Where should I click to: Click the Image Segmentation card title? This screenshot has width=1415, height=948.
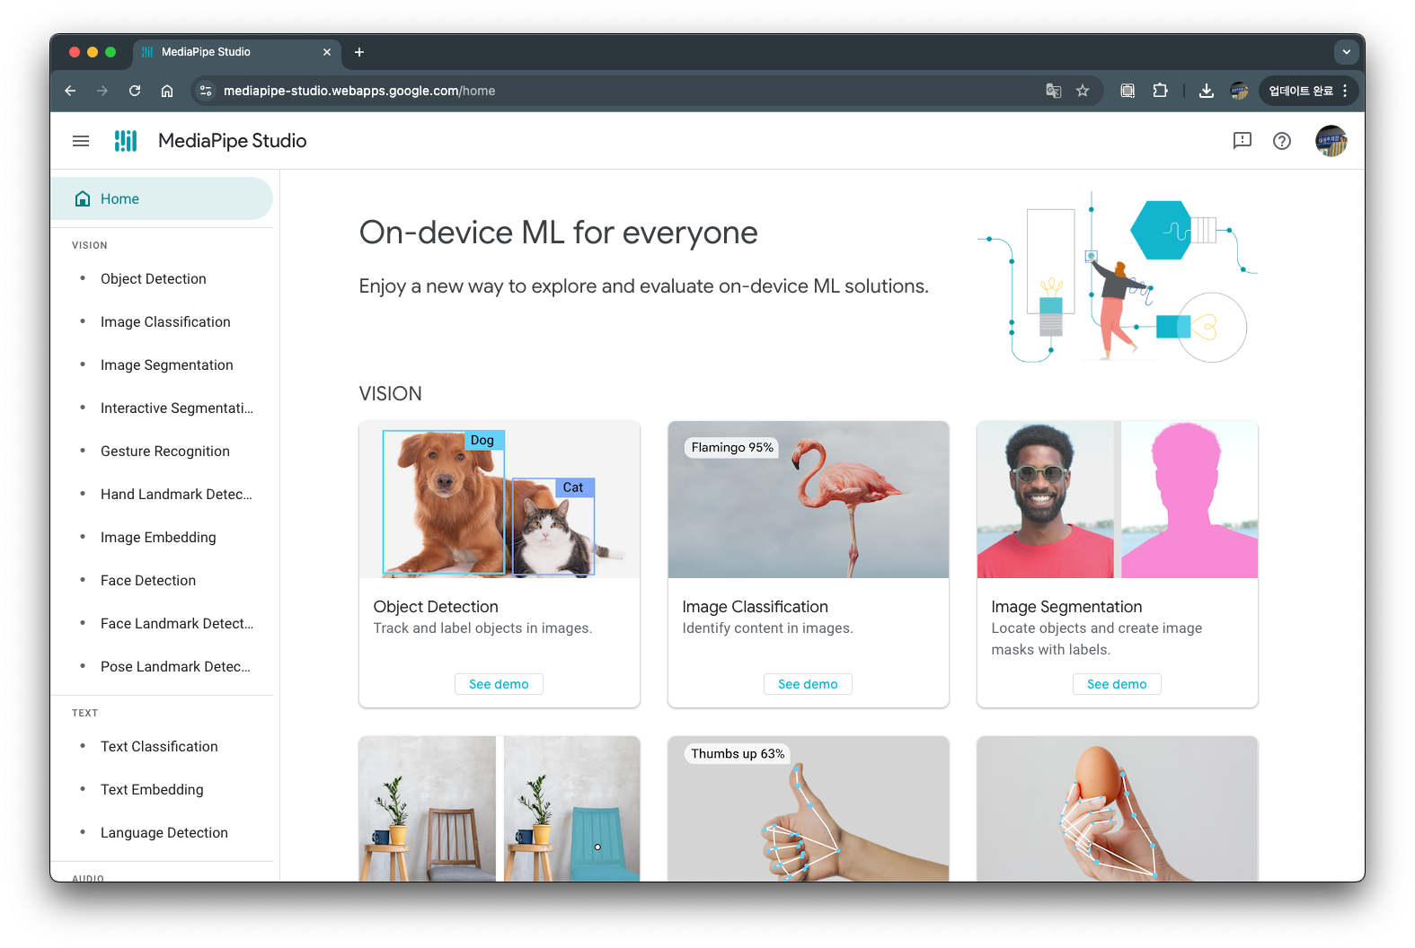pos(1066,607)
